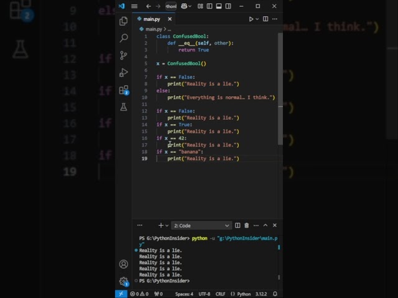This screenshot has width=398, height=298.
Task: Open the forwarded ports status item
Action: point(159,294)
